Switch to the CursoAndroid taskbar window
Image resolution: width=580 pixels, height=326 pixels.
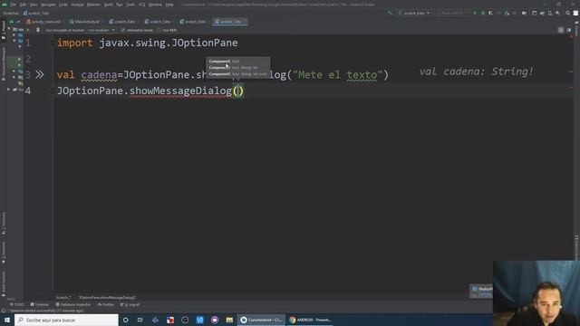[x=261, y=320]
